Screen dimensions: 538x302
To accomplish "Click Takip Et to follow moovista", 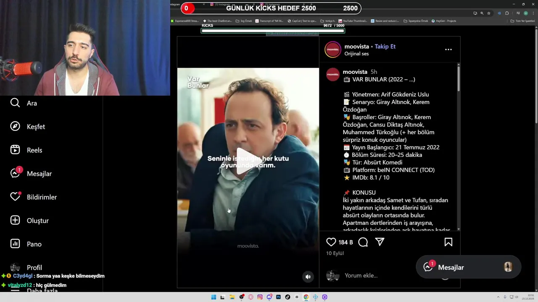I will point(385,47).
